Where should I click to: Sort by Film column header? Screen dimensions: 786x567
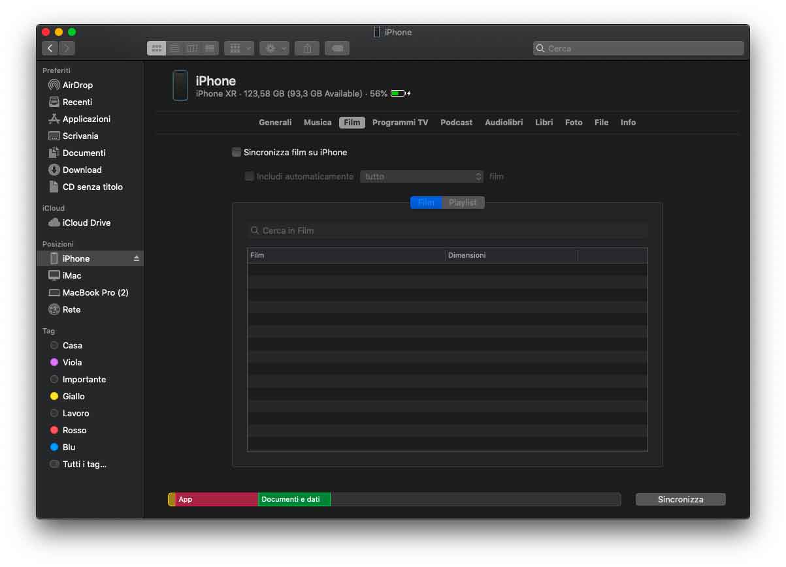346,255
